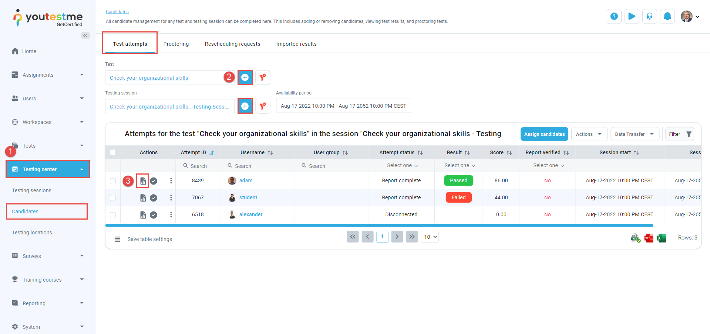The image size is (710, 334).
Task: Open adam user profile link
Action: 246,180
